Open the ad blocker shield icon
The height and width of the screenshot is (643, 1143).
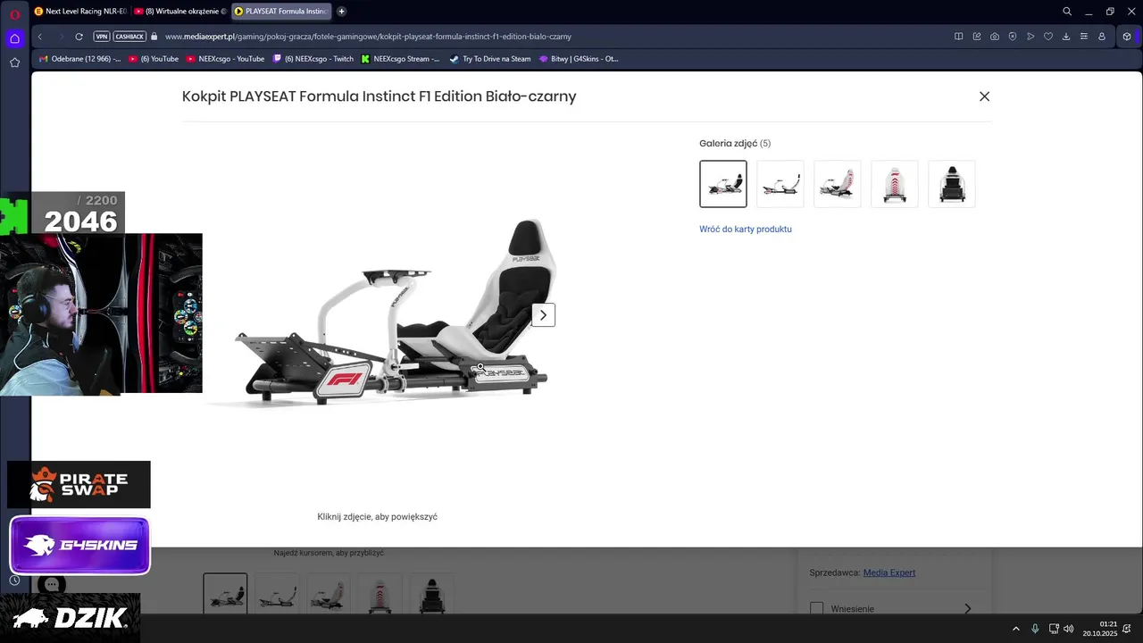[1013, 37]
